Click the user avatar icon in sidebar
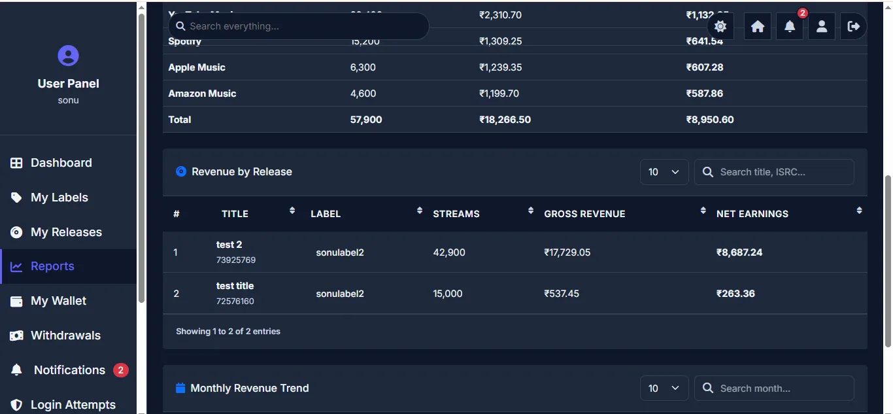 tap(68, 56)
